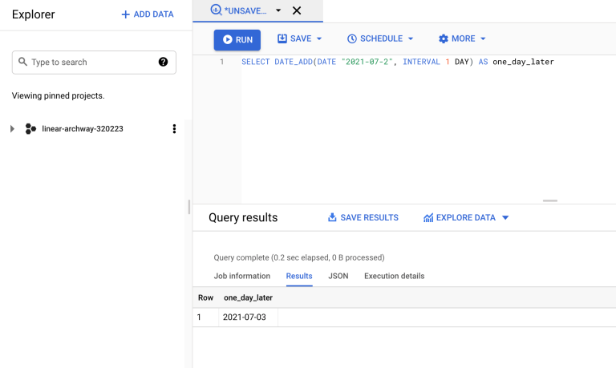
Task: Open the unsaved query tab dropdown arrow
Action: 278,10
